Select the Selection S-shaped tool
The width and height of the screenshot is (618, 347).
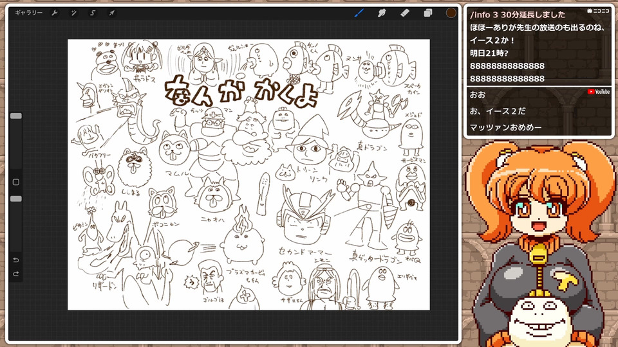pos(93,13)
